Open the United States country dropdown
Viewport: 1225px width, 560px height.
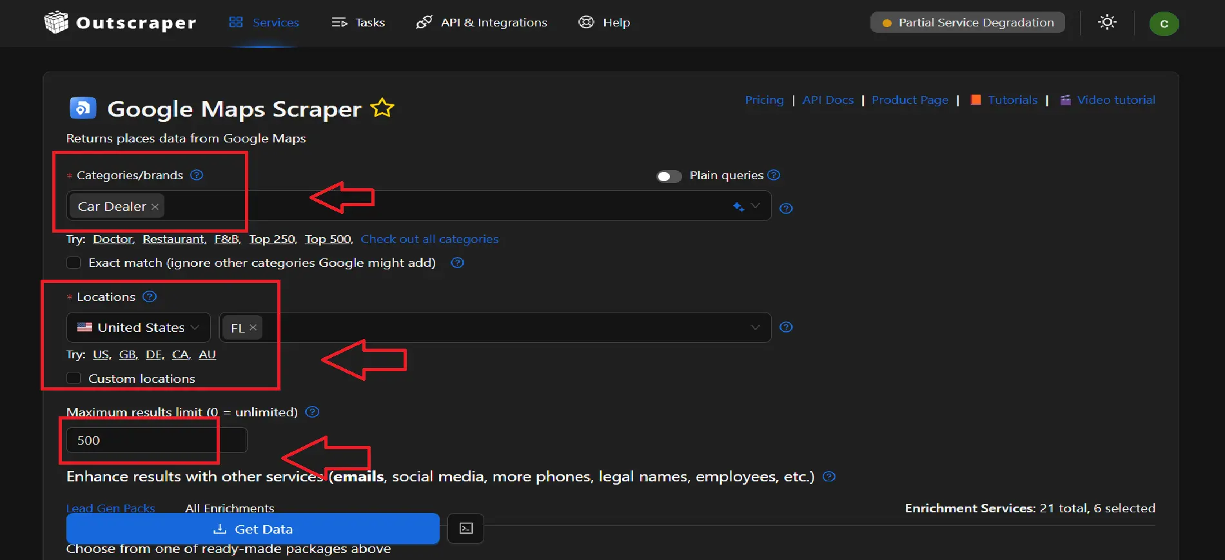point(139,327)
